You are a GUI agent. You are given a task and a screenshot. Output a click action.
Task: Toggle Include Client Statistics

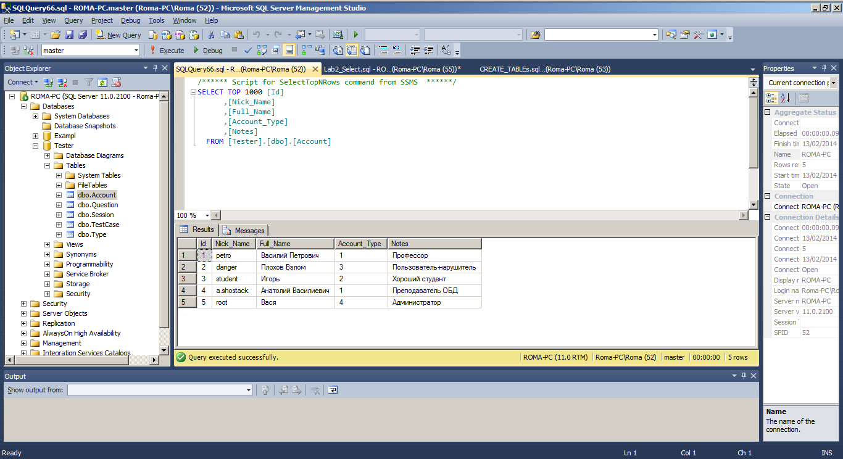pos(320,51)
